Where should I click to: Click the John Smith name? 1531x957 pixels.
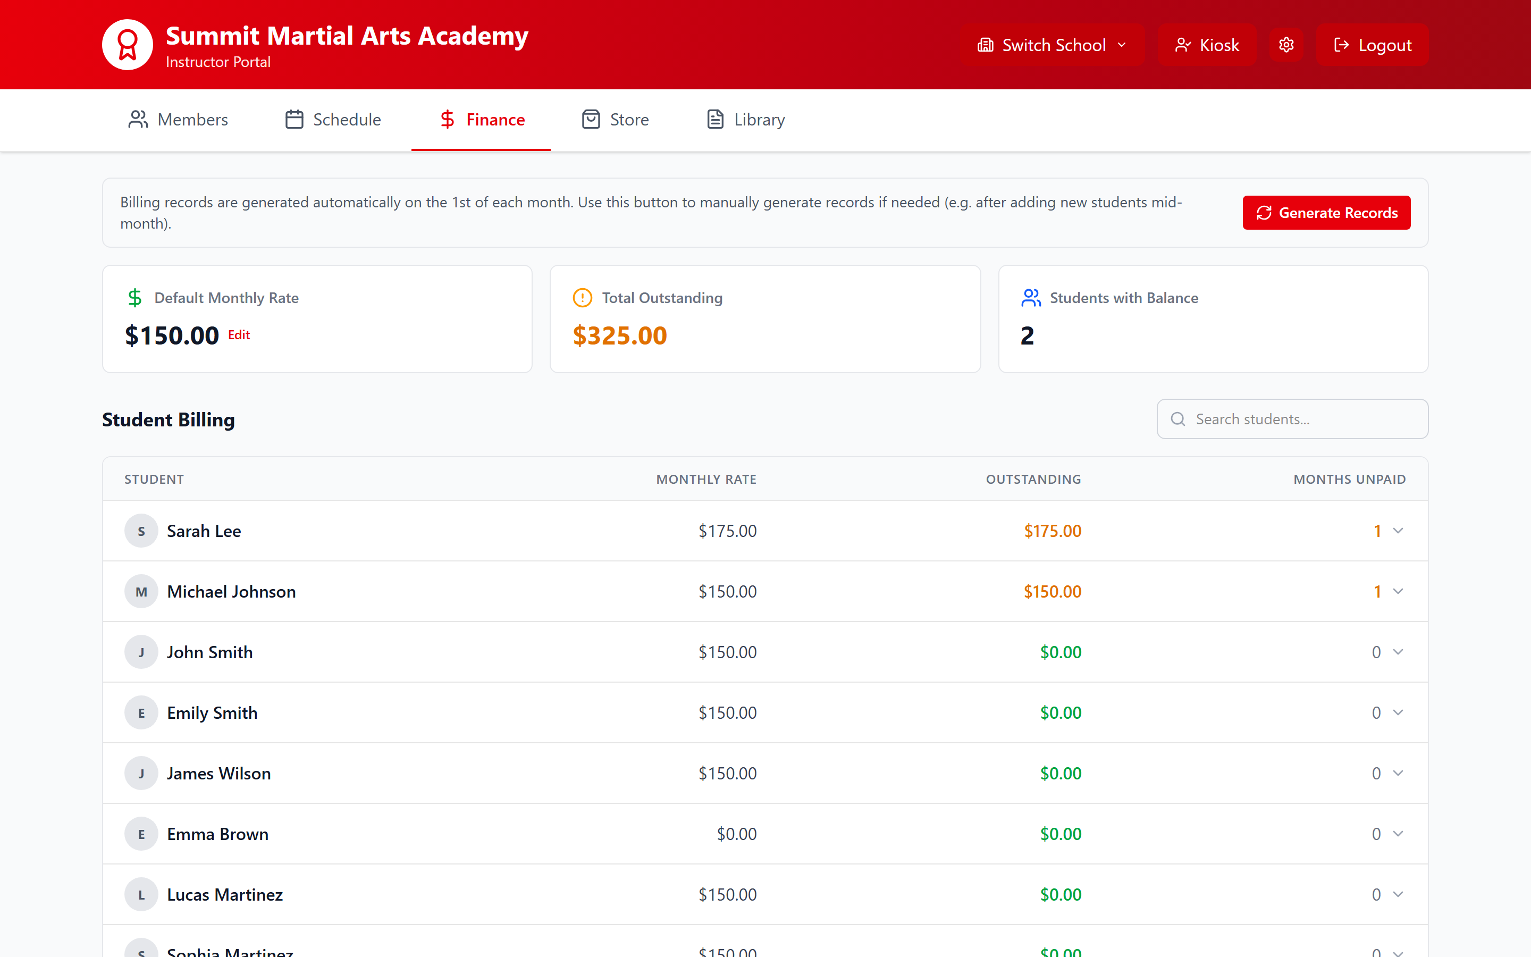209,652
